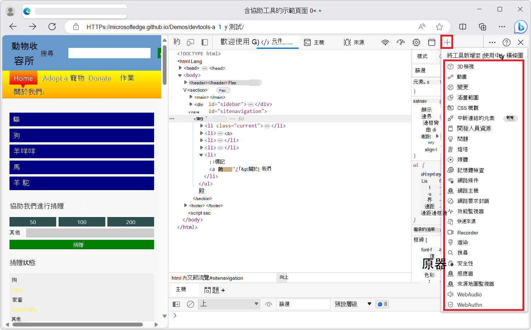Screen dimensions: 531x330
Task: Open the Application window icon tool
Action: 432,42
